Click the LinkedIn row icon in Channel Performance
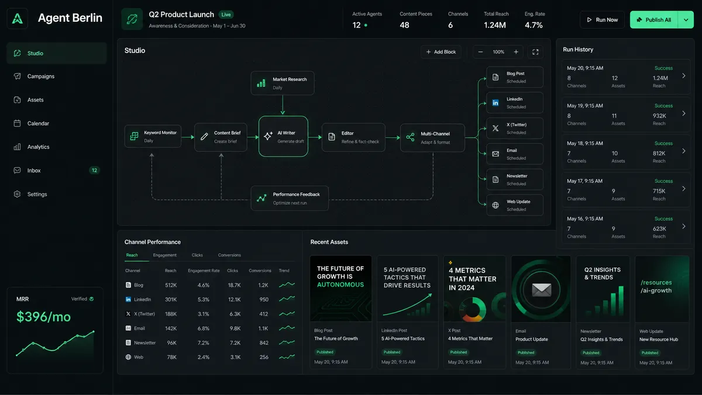 [x=129, y=299]
